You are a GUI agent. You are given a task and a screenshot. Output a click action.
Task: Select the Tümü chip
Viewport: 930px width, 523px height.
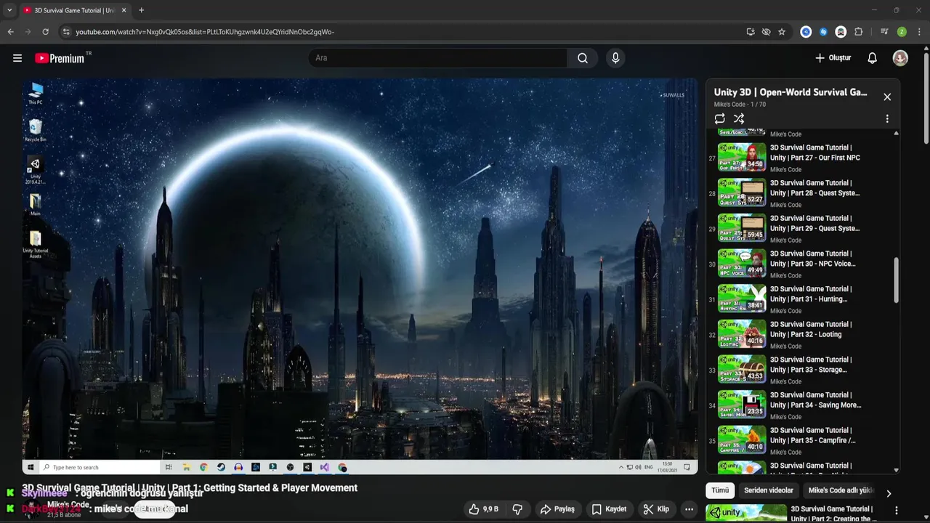pos(720,490)
